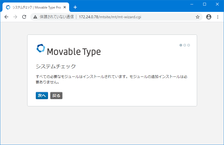Click the 保護されていない通信 label
This screenshot has height=145, width=224.
pyautogui.click(x=57, y=17)
